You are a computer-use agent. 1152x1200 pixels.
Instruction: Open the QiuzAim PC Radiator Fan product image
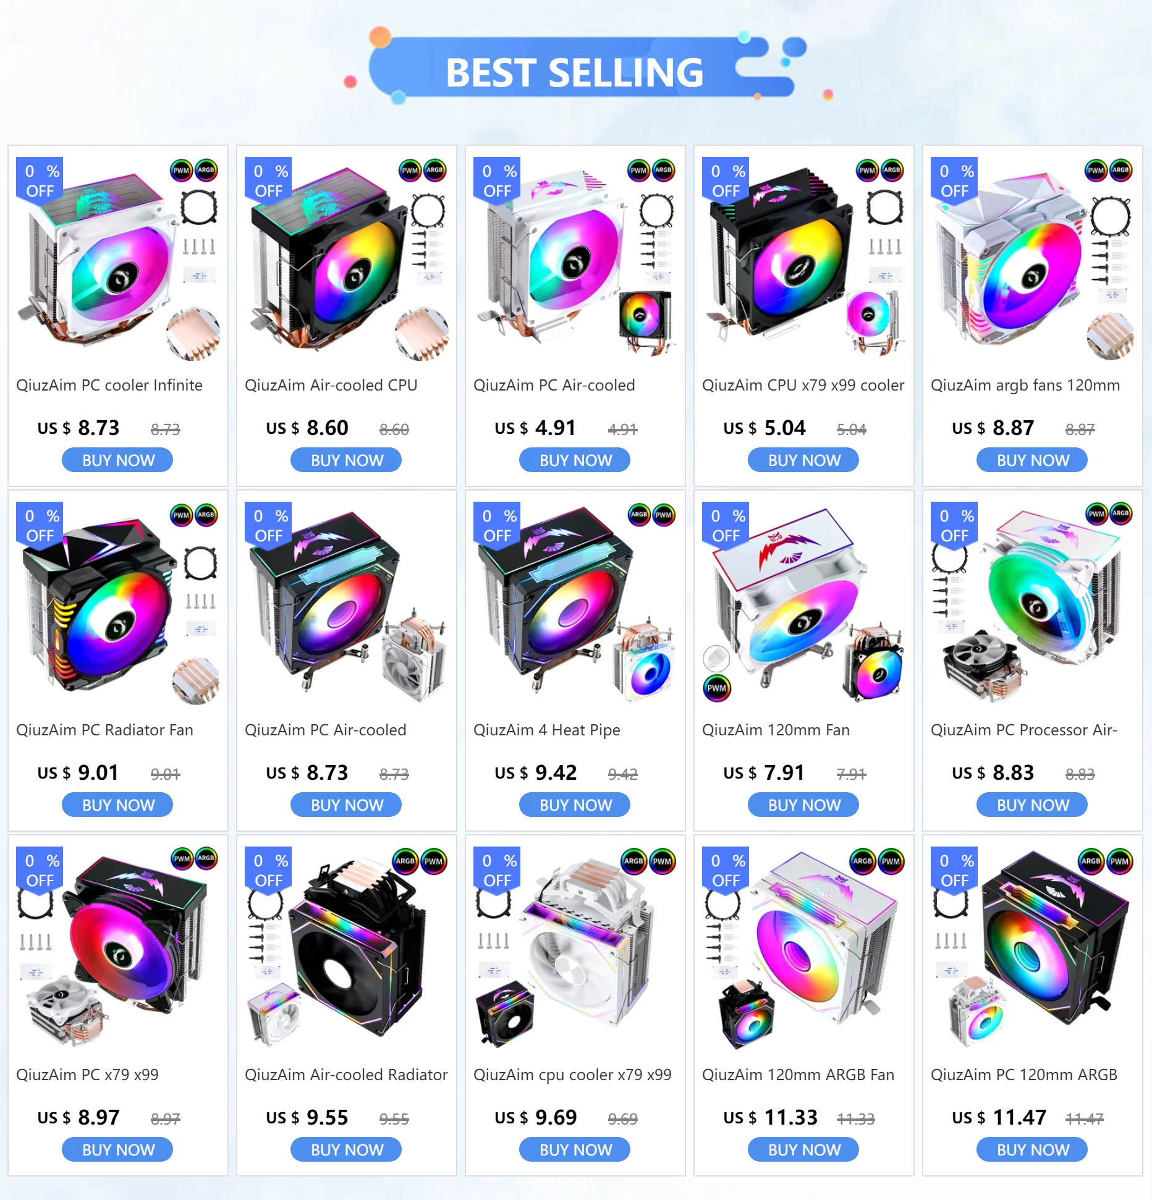tap(117, 606)
